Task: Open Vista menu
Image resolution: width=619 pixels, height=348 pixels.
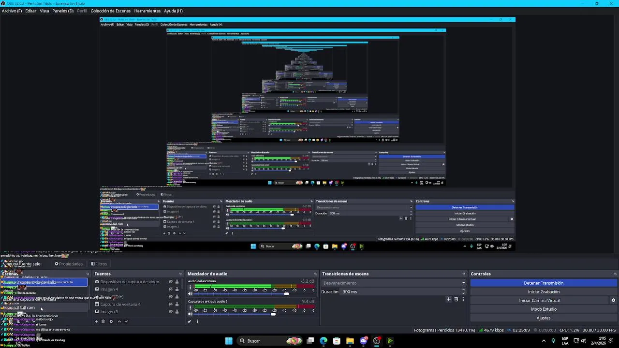Action: [x=44, y=11]
